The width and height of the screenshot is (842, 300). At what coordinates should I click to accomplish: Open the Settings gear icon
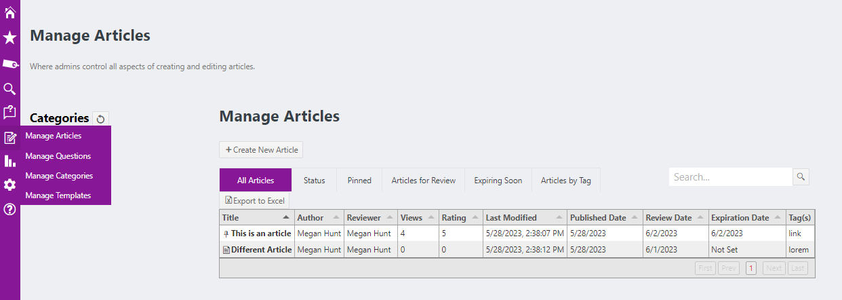tap(10, 185)
